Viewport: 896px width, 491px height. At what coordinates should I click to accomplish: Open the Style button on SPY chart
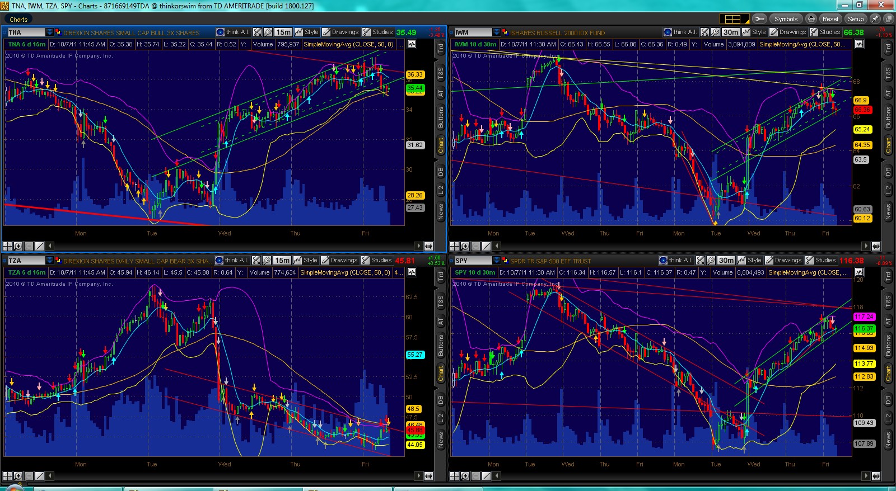(750, 261)
